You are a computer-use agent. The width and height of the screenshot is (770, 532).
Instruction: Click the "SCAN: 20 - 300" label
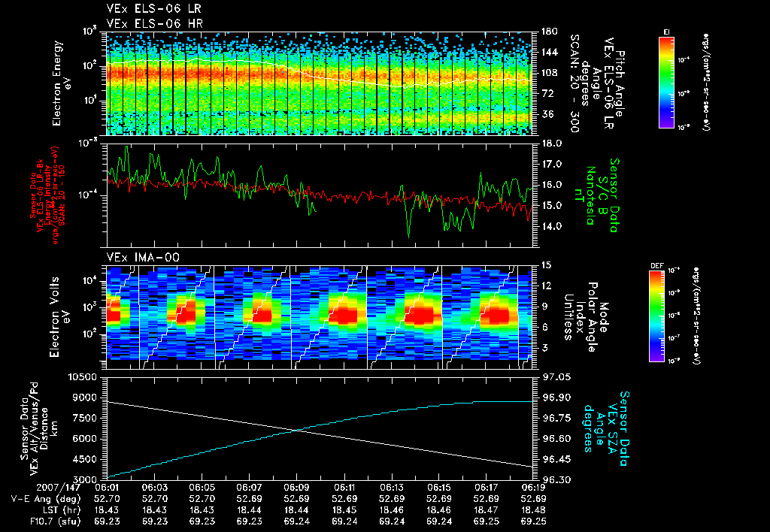click(575, 83)
